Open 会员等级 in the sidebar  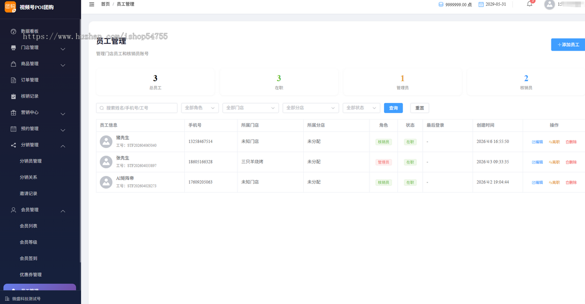tap(28, 242)
